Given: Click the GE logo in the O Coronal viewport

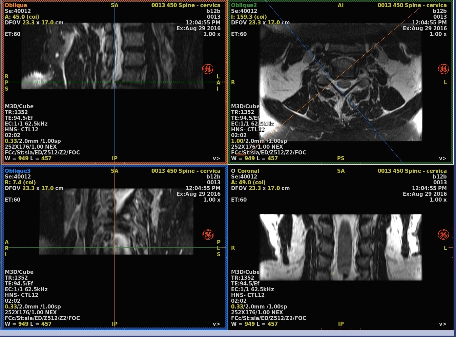Looking at the screenshot, I should 443,235.
